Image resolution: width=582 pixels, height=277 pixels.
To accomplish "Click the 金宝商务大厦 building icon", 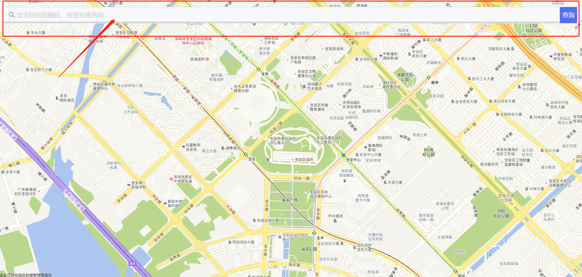I will [453, 101].
